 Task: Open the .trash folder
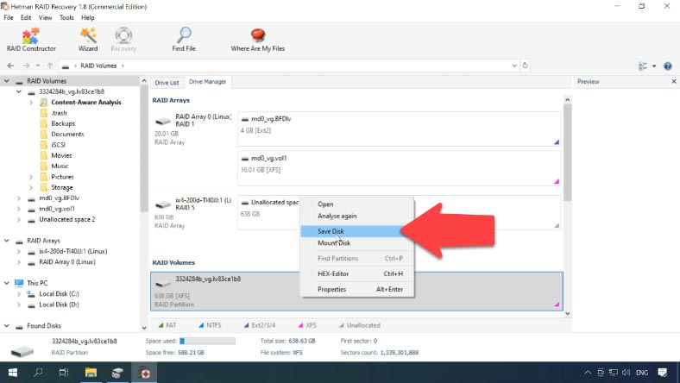tap(59, 113)
